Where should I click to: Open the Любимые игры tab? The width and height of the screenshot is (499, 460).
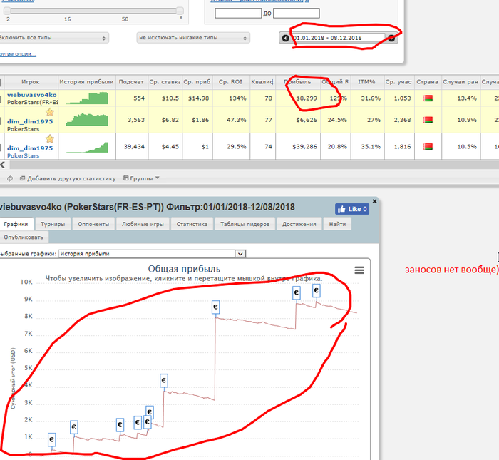pos(143,224)
